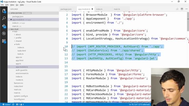Click on 'BrowserModule' in line 2
This screenshot has height=106, width=189.
click(97, 15)
